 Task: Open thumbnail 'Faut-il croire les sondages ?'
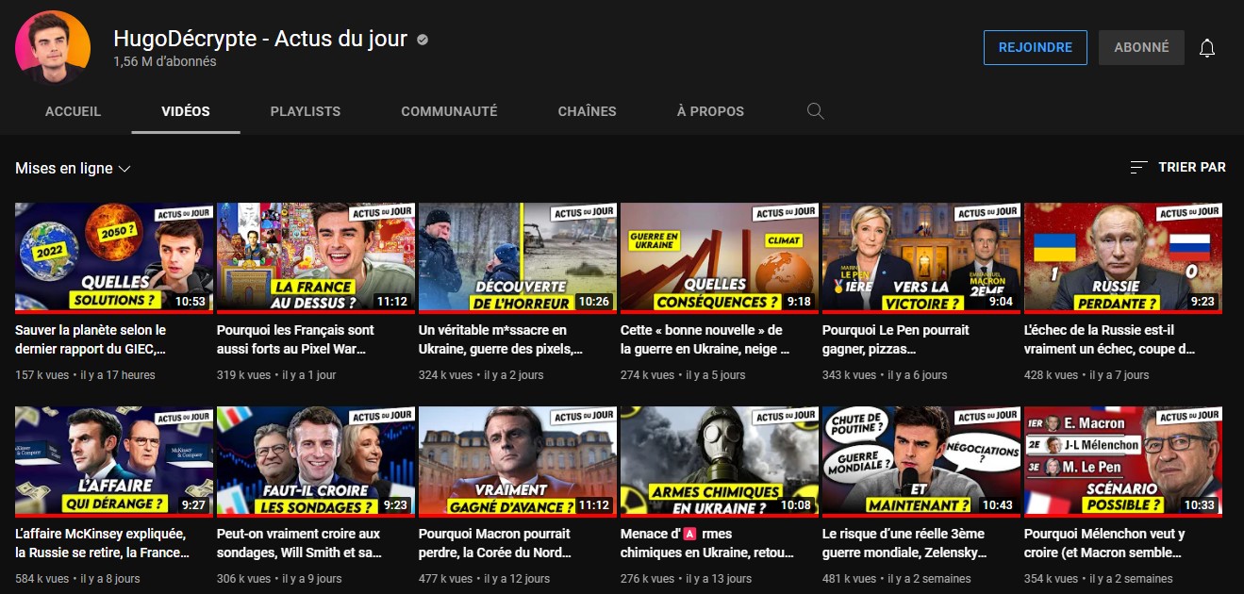316,461
